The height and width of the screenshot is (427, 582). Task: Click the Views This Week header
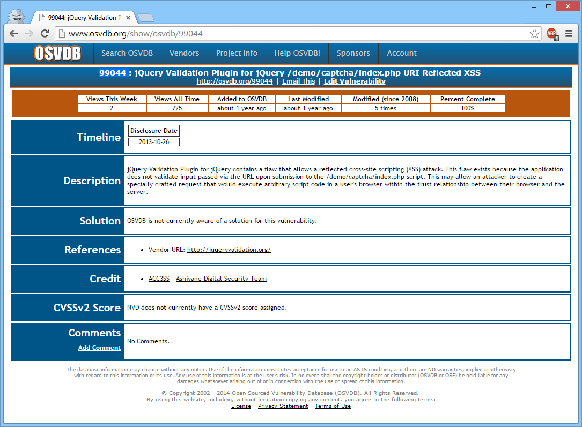[x=112, y=99]
